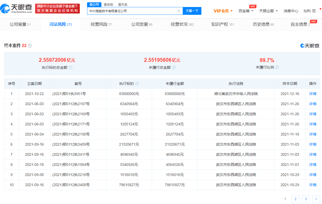Click case number (2021)鄂01执3951号
Viewport: 322px width, 204px height.
(69, 94)
